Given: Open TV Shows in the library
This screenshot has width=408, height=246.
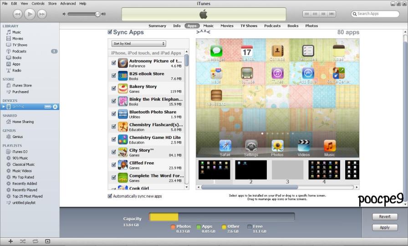Looking at the screenshot, I should tap(20, 45).
